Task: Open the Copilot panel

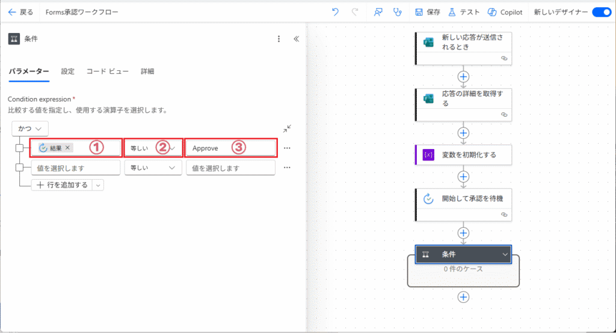Action: point(505,12)
